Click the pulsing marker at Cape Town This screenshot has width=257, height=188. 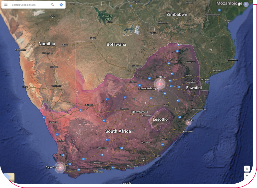point(60,167)
